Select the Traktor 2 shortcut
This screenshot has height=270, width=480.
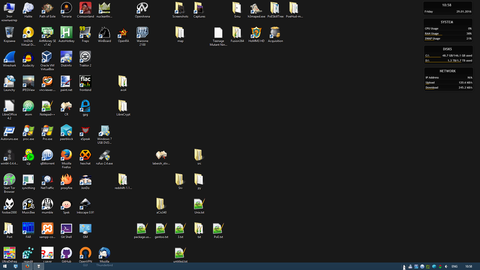pos(85,59)
